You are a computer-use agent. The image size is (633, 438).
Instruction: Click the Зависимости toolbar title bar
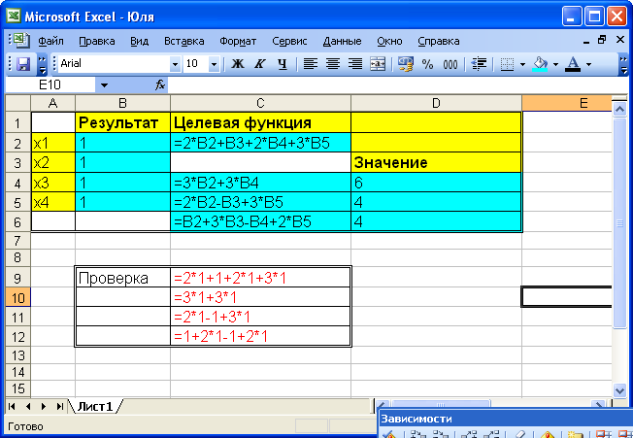coord(506,419)
